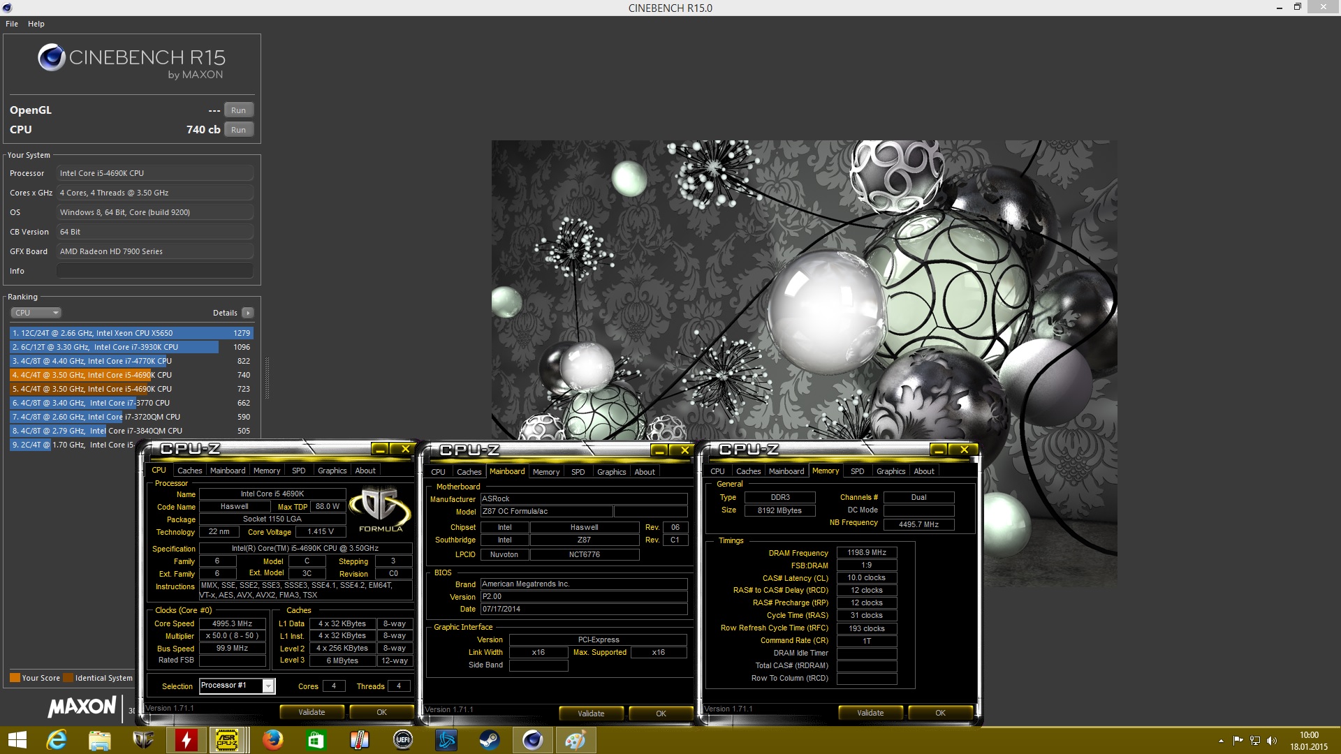
Task: Minimize the first CPU-Z window
Action: (380, 449)
